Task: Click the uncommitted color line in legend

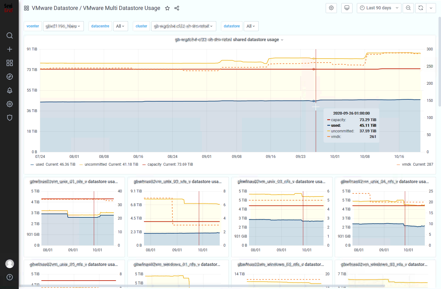Action: point(81,165)
